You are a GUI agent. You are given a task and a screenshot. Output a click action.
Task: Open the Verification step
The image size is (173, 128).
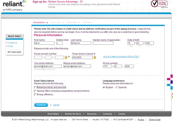click(87, 23)
